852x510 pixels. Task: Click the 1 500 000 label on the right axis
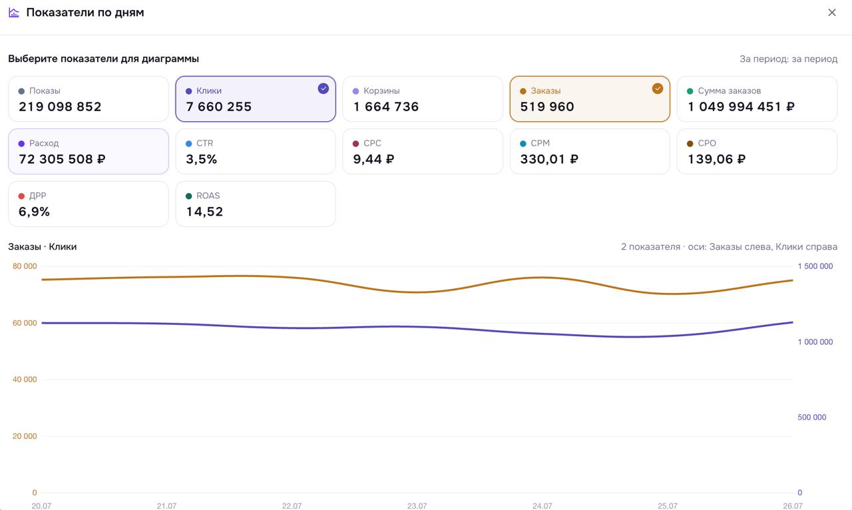pos(815,266)
